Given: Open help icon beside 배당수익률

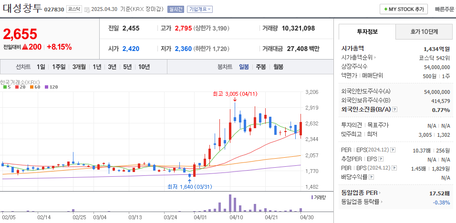Looking at the screenshot, I should 372,177.
